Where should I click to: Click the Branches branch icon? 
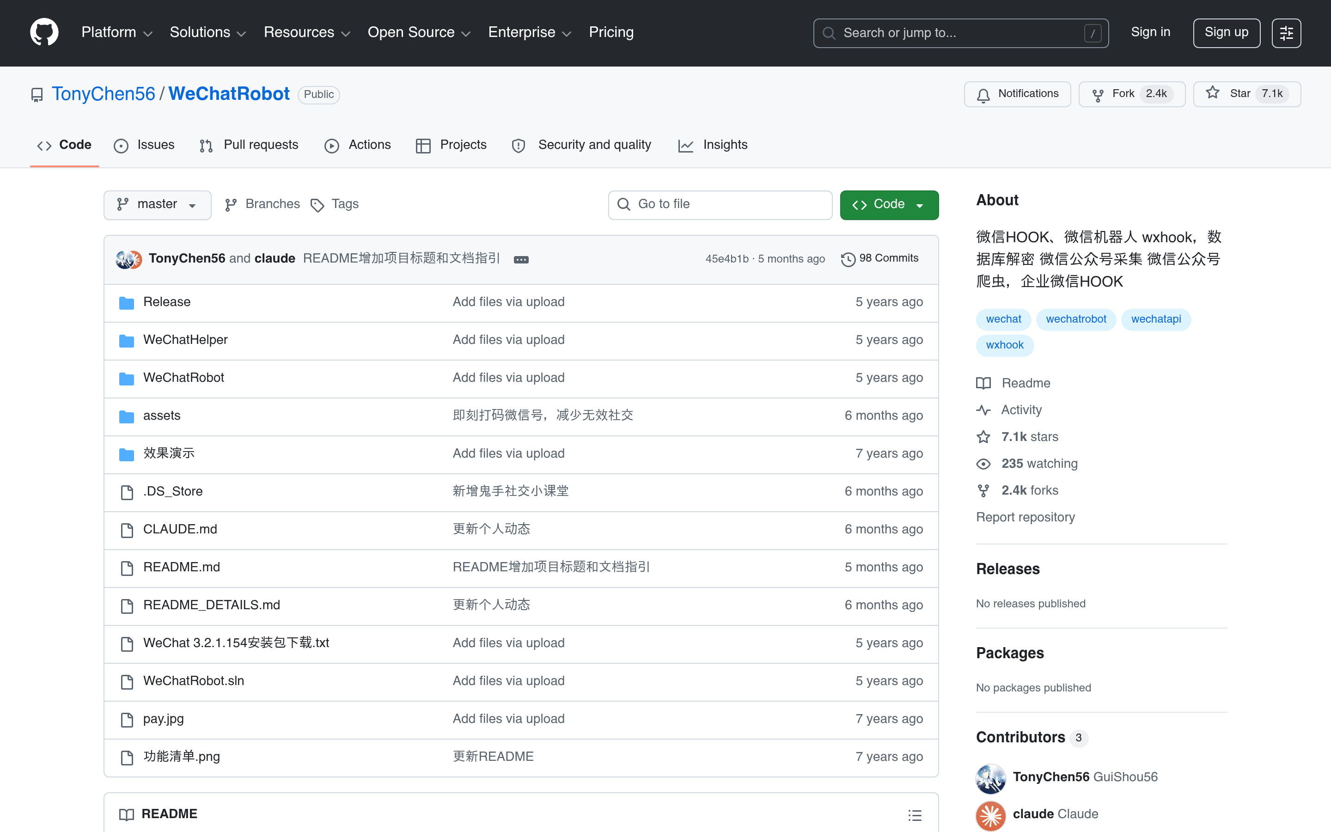click(x=231, y=205)
